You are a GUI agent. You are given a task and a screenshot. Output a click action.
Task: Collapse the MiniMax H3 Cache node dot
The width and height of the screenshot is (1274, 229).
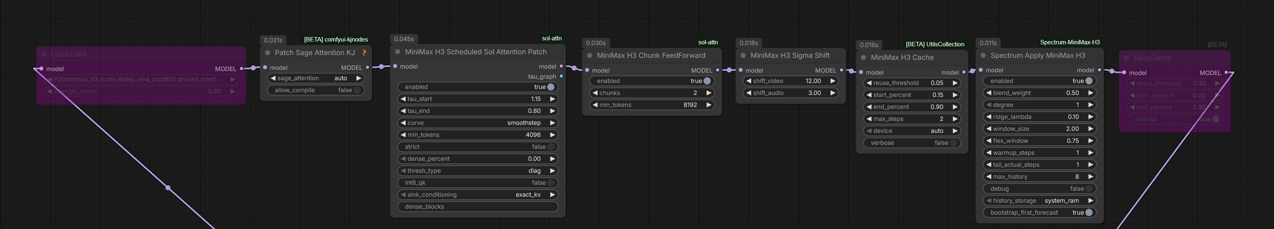pyautogui.click(x=864, y=58)
